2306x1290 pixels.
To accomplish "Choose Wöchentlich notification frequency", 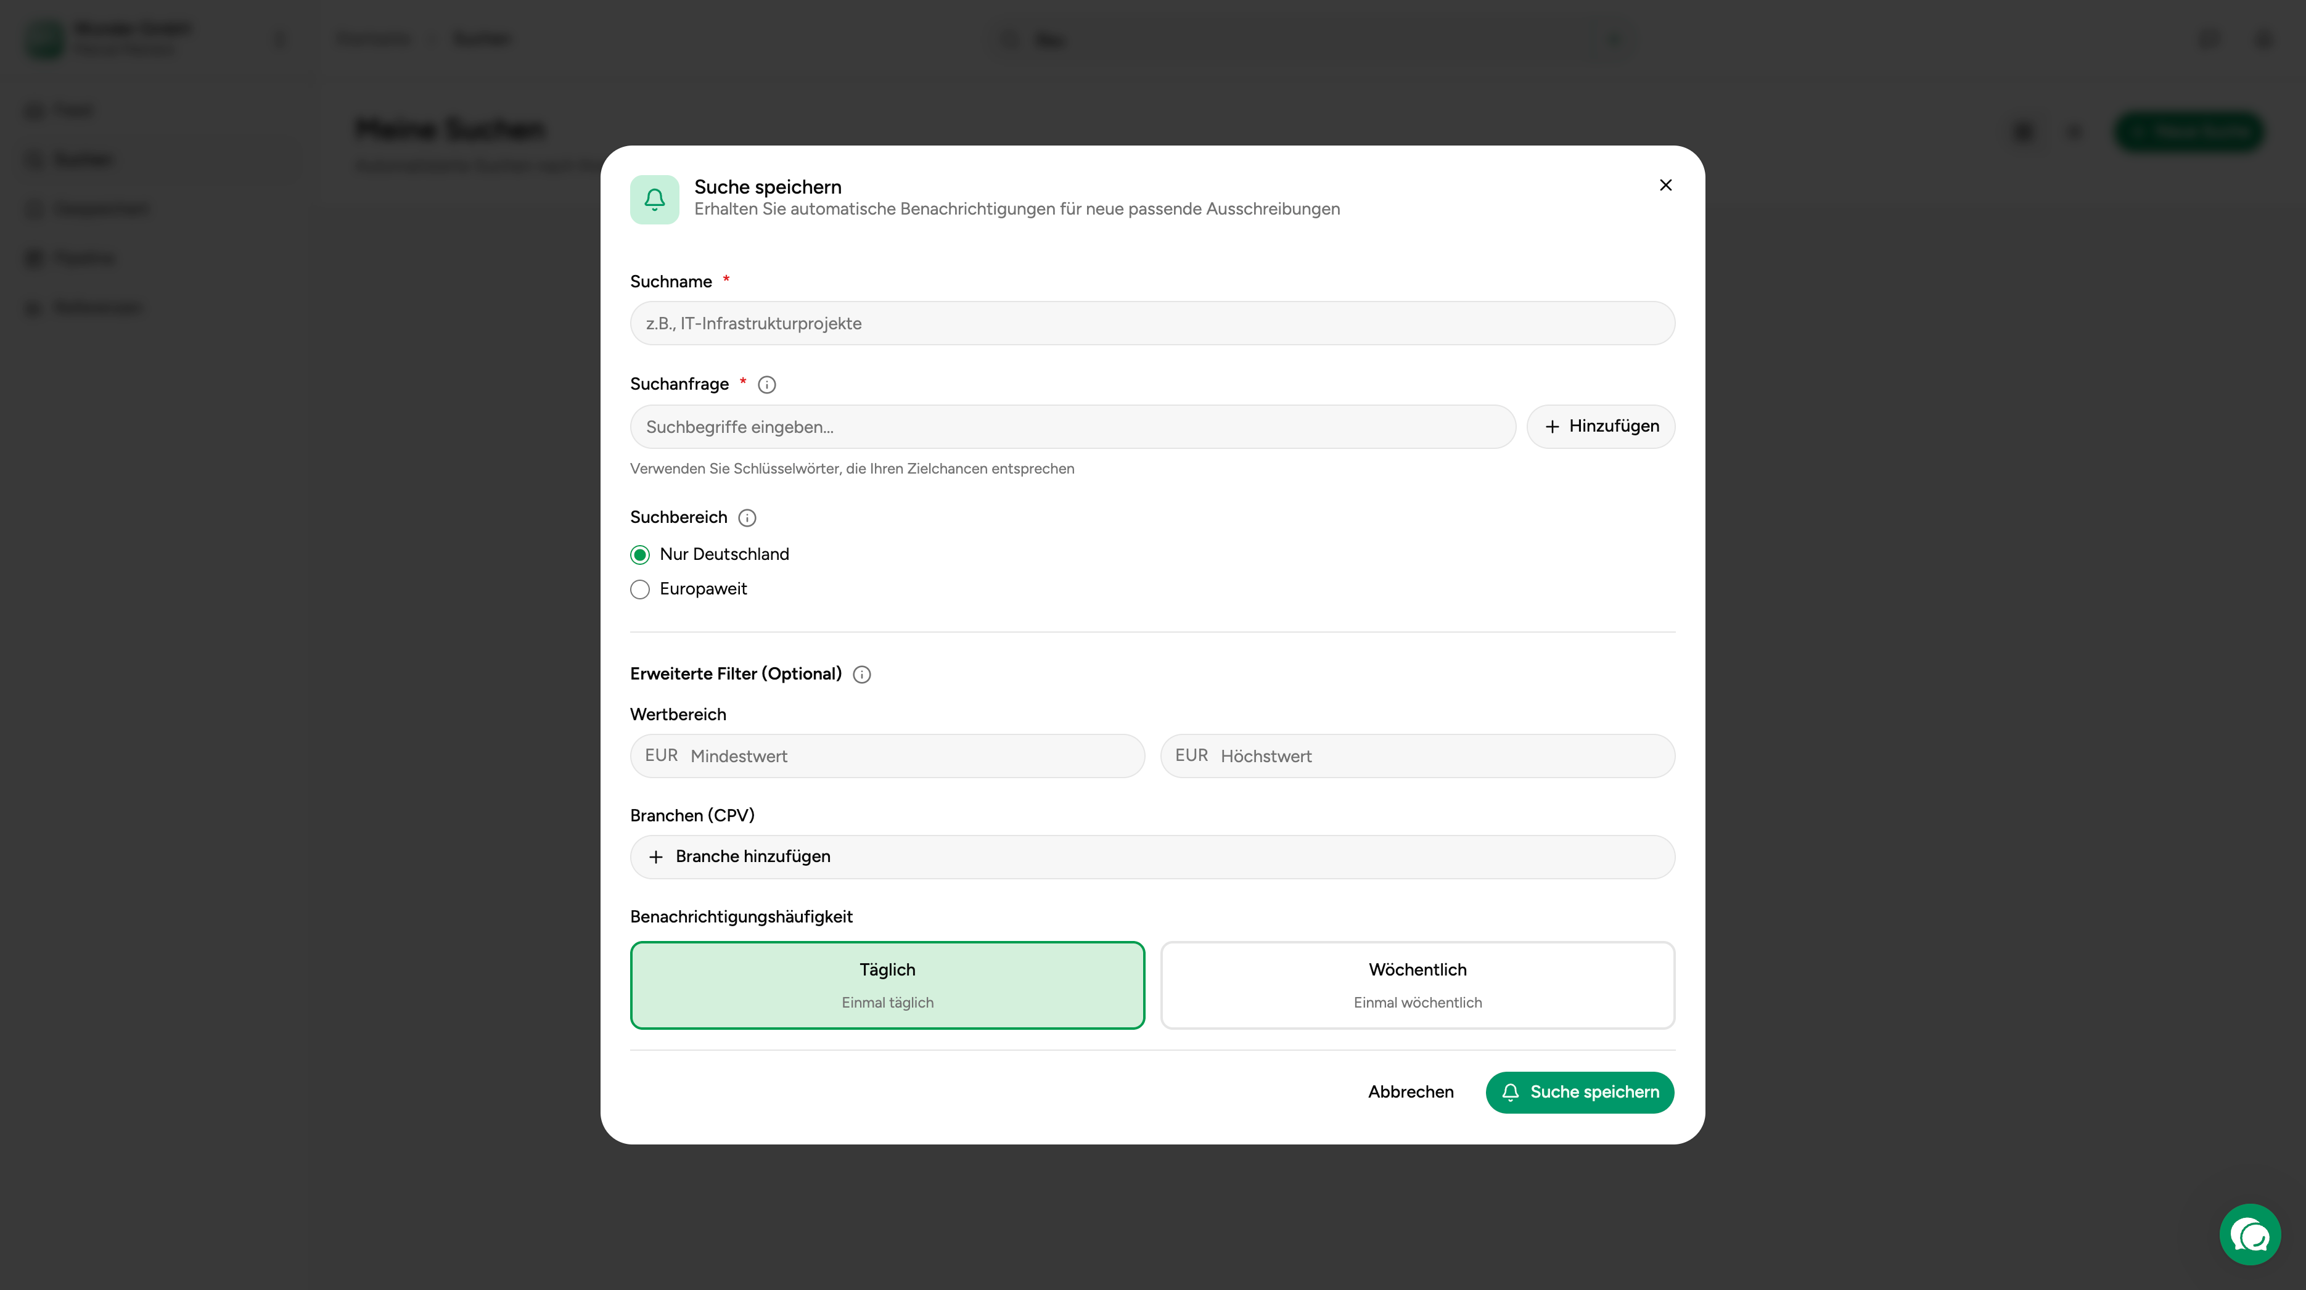I will pyautogui.click(x=1417, y=985).
